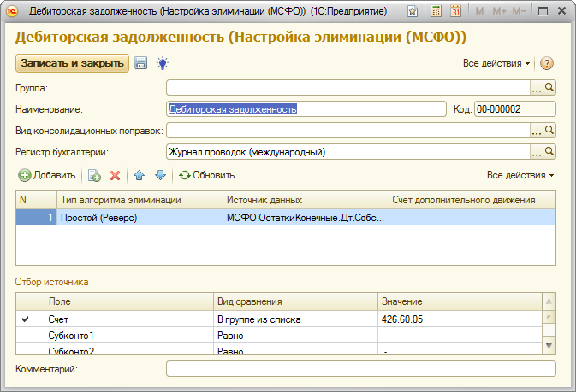Open calendar icon in title bar
576x392 pixels.
pos(456,12)
